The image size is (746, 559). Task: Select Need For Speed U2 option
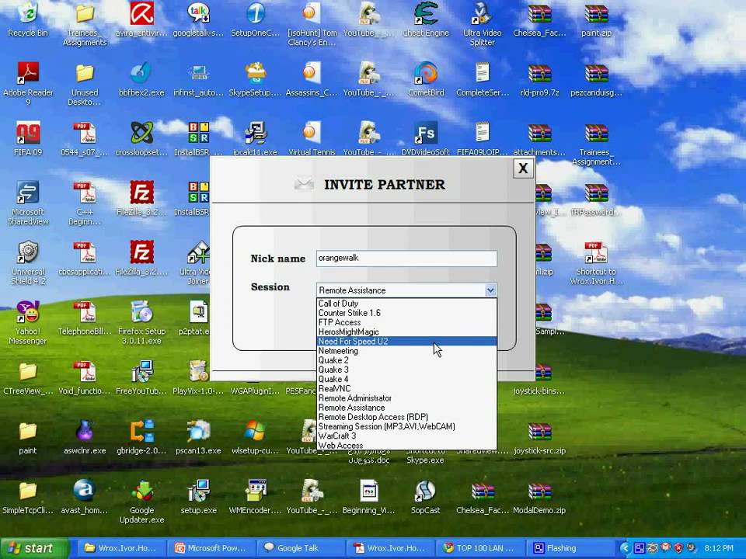406,342
